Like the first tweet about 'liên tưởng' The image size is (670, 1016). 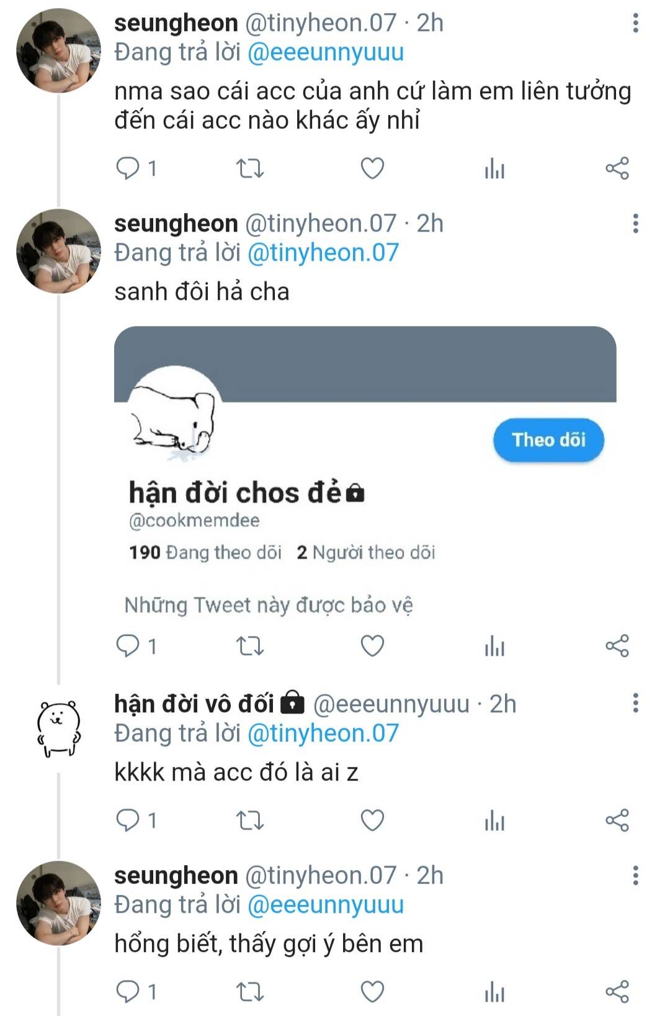(x=372, y=168)
